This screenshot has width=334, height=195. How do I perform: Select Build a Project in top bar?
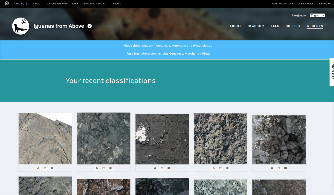click(96, 4)
